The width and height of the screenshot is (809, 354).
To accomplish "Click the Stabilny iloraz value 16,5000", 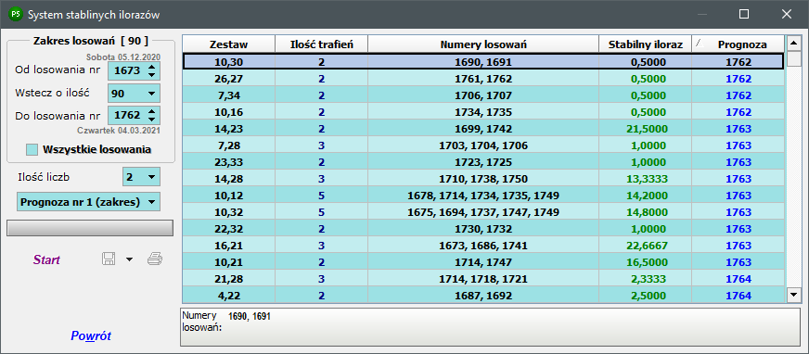I will 646,261.
